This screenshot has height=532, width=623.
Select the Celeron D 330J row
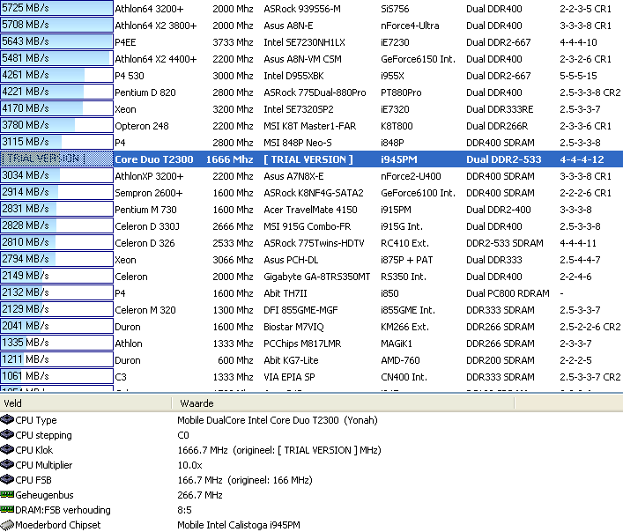coord(312,226)
